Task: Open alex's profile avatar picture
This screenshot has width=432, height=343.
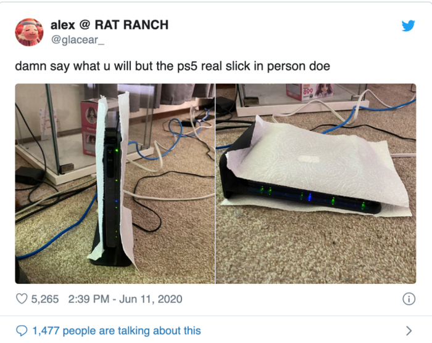Action: (29, 32)
